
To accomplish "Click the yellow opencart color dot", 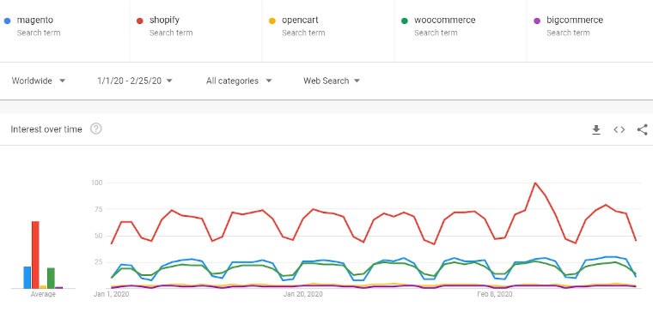I will 272,21.
